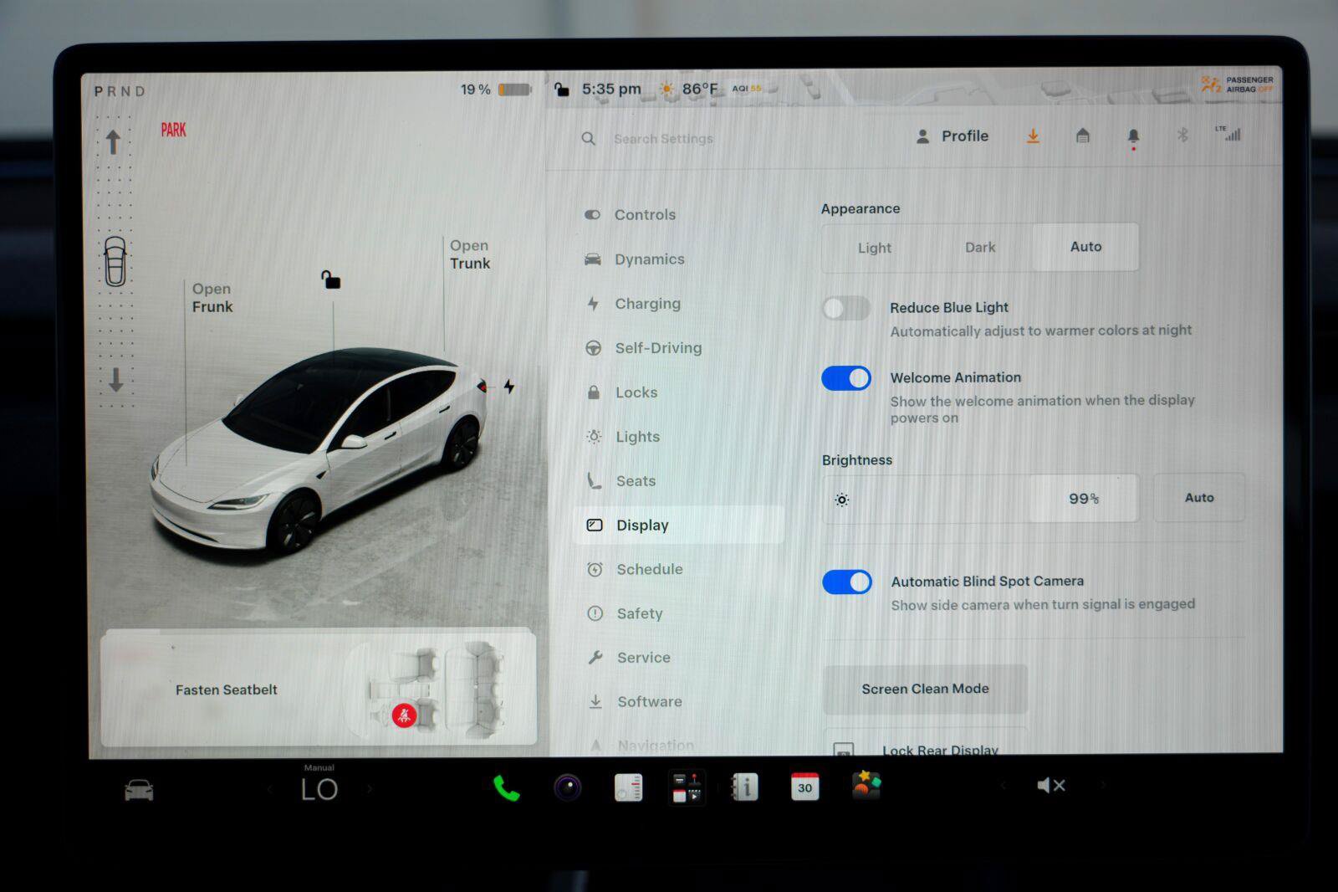Adjust the Brightness slider bar
This screenshot has height=892, width=1338.
pyautogui.click(x=980, y=499)
